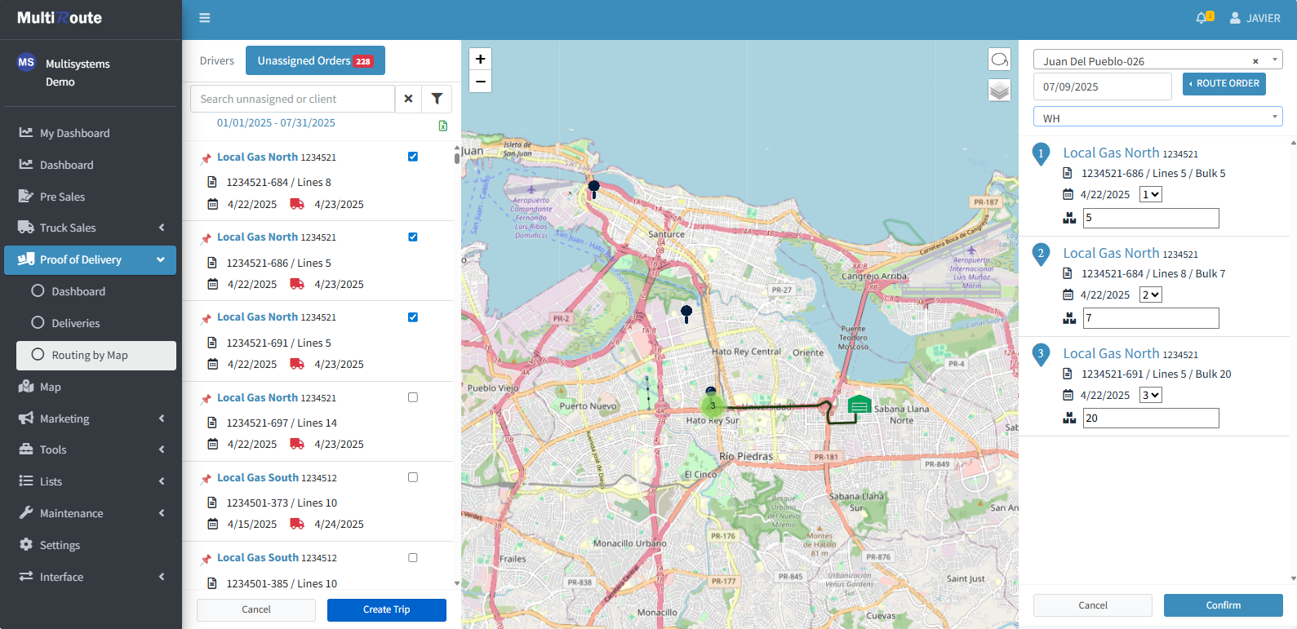Click the filter funnel icon
This screenshot has height=629, width=1297.
point(437,99)
